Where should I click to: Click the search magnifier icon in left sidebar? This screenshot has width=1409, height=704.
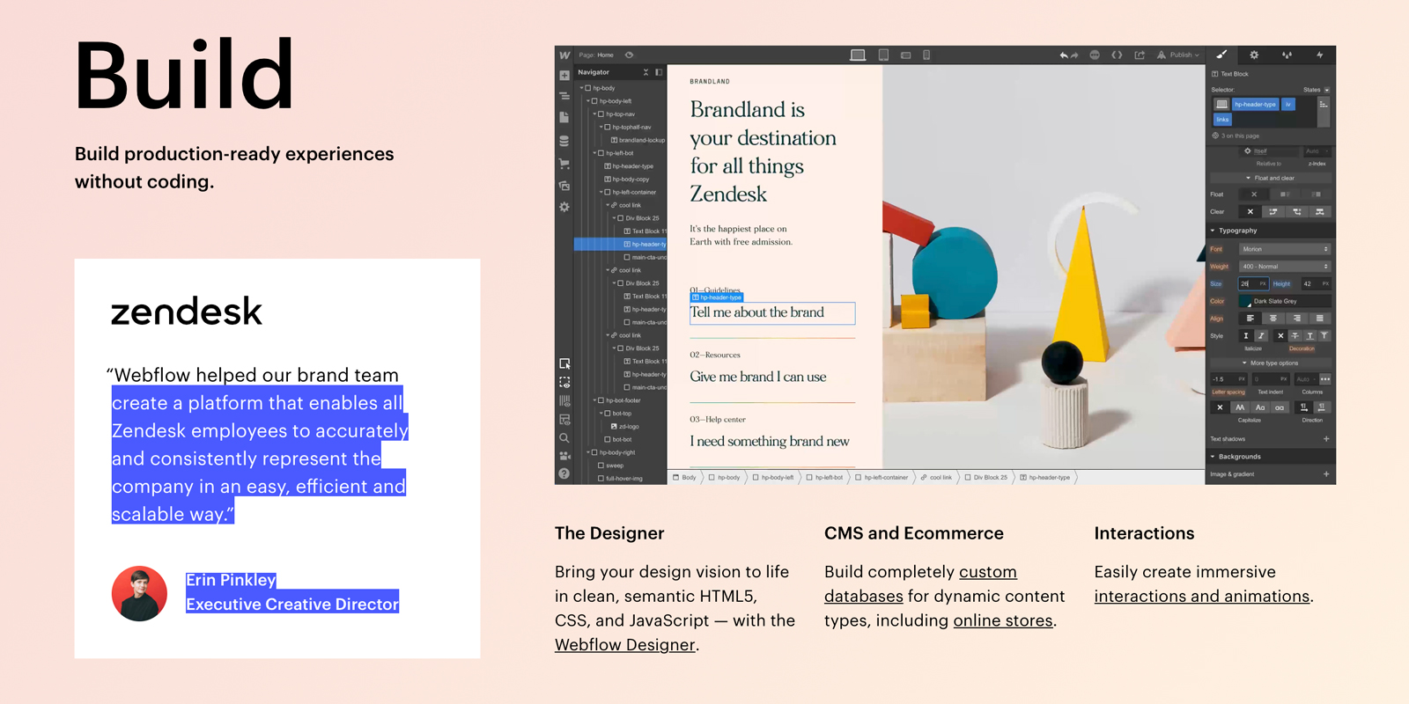pos(564,437)
